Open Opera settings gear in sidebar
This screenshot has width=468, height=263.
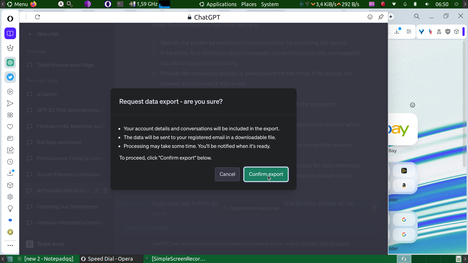10,197
